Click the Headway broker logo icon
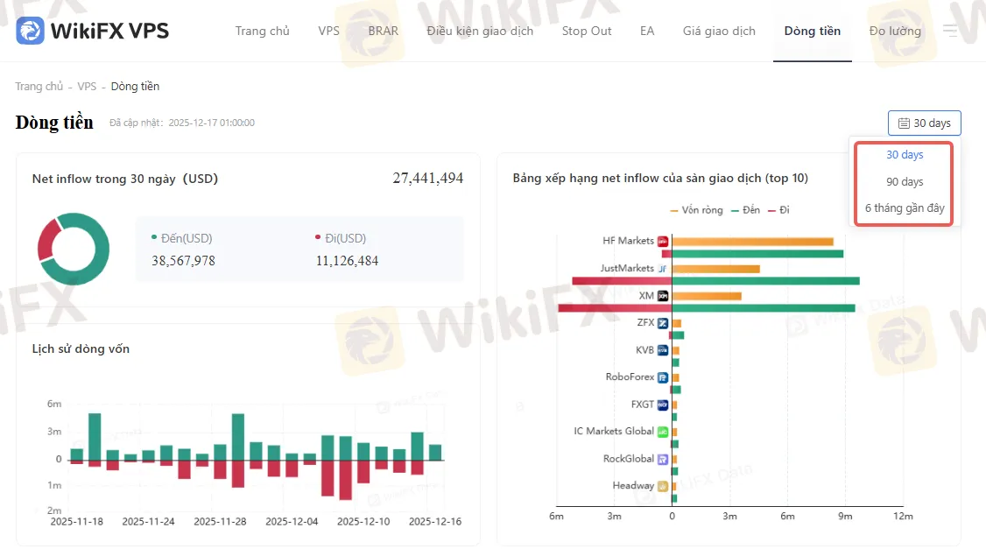 [663, 486]
